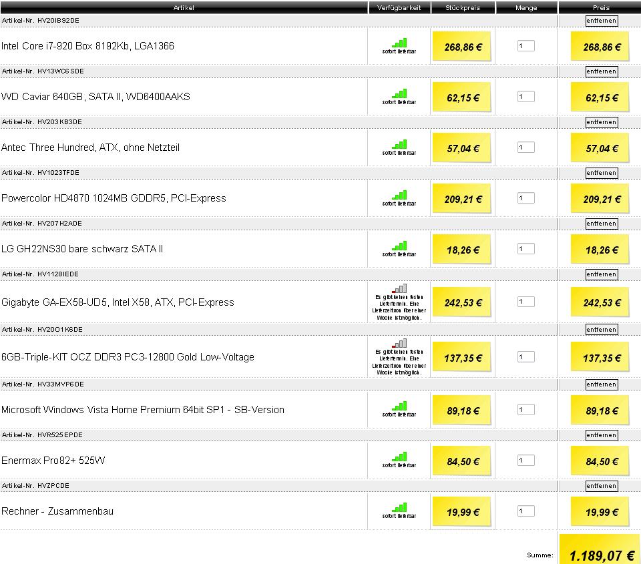The image size is (641, 564).
Task: Remove the Rechner - Zusammenbau item
Action: 602,485
